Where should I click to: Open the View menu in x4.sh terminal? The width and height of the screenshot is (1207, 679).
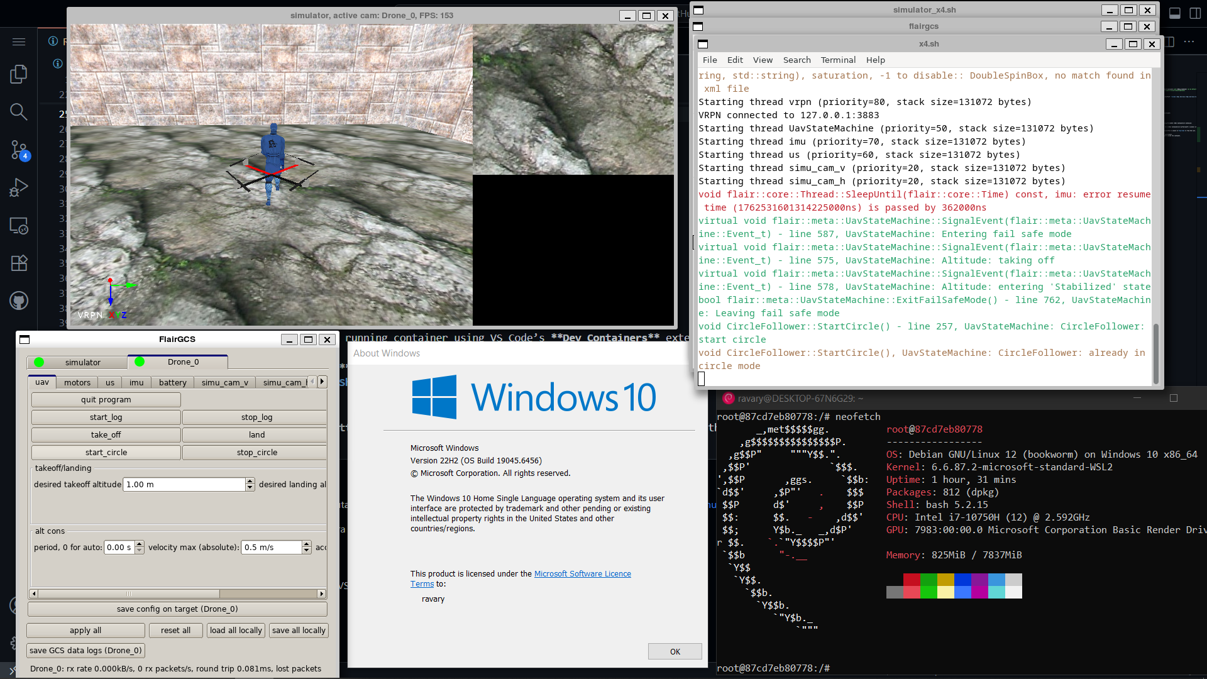point(763,60)
